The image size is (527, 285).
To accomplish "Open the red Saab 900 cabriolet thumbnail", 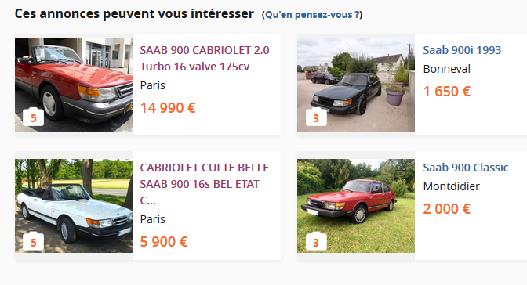I will point(74,85).
